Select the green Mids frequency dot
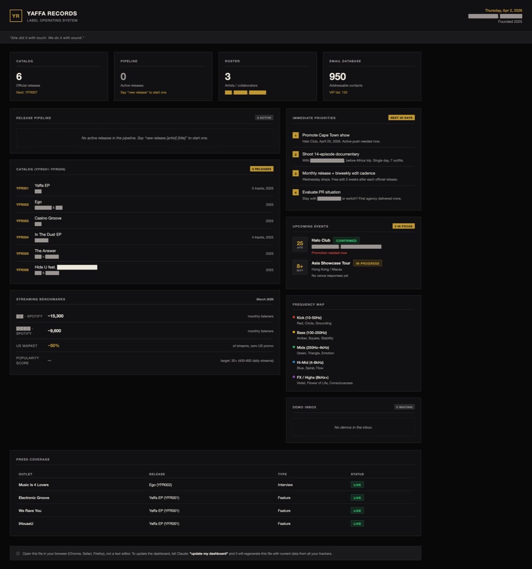Viewport: 532px width, 569px height. (294, 347)
